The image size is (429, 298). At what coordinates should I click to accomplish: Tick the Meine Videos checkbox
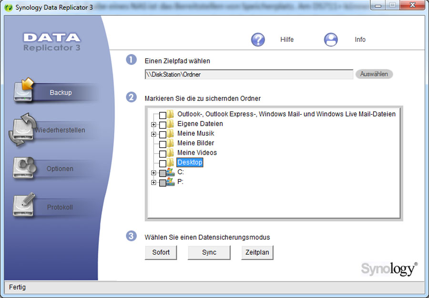[163, 154]
